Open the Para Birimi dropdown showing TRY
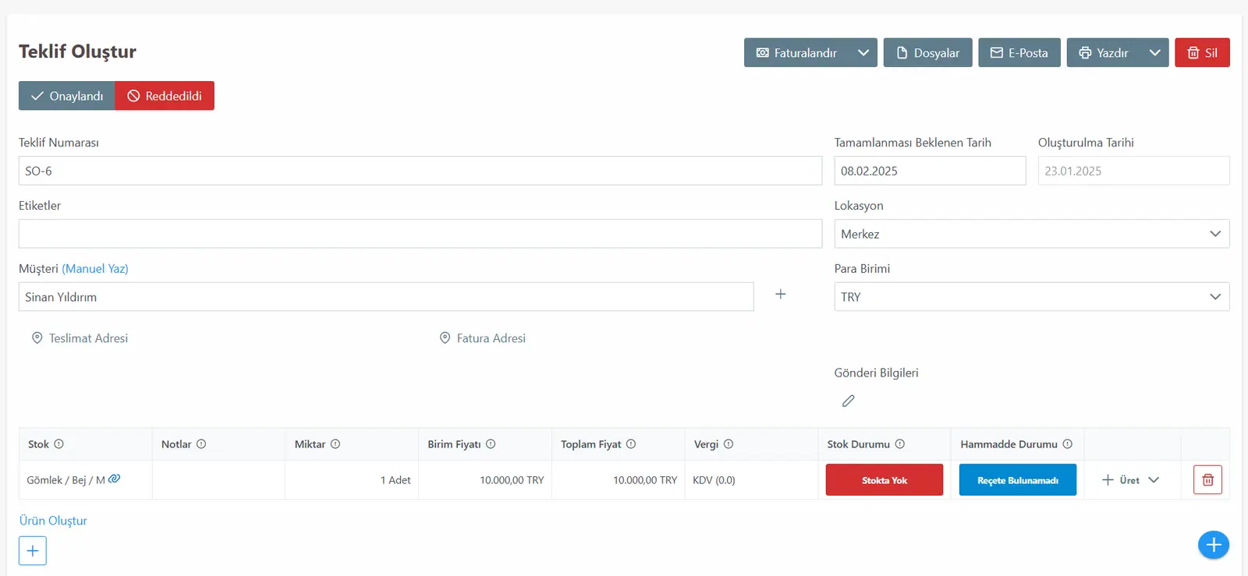 click(x=1032, y=297)
